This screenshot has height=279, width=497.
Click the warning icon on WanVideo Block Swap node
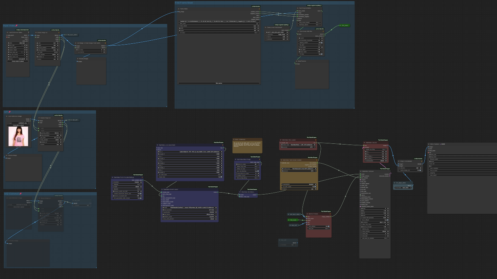point(259,159)
